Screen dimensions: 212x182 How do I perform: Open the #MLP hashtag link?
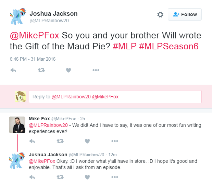tap(125, 46)
